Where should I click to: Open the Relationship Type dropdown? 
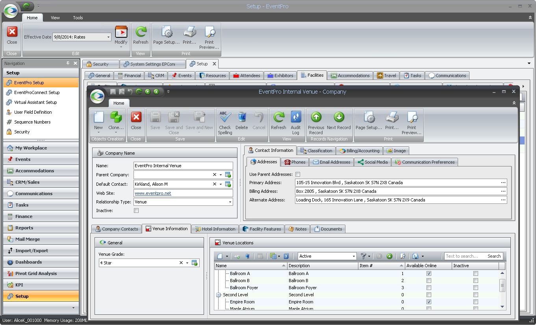(230, 202)
